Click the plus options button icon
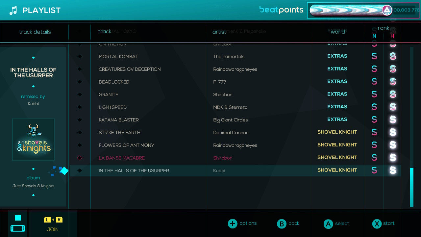This screenshot has width=421, height=237. click(x=233, y=224)
